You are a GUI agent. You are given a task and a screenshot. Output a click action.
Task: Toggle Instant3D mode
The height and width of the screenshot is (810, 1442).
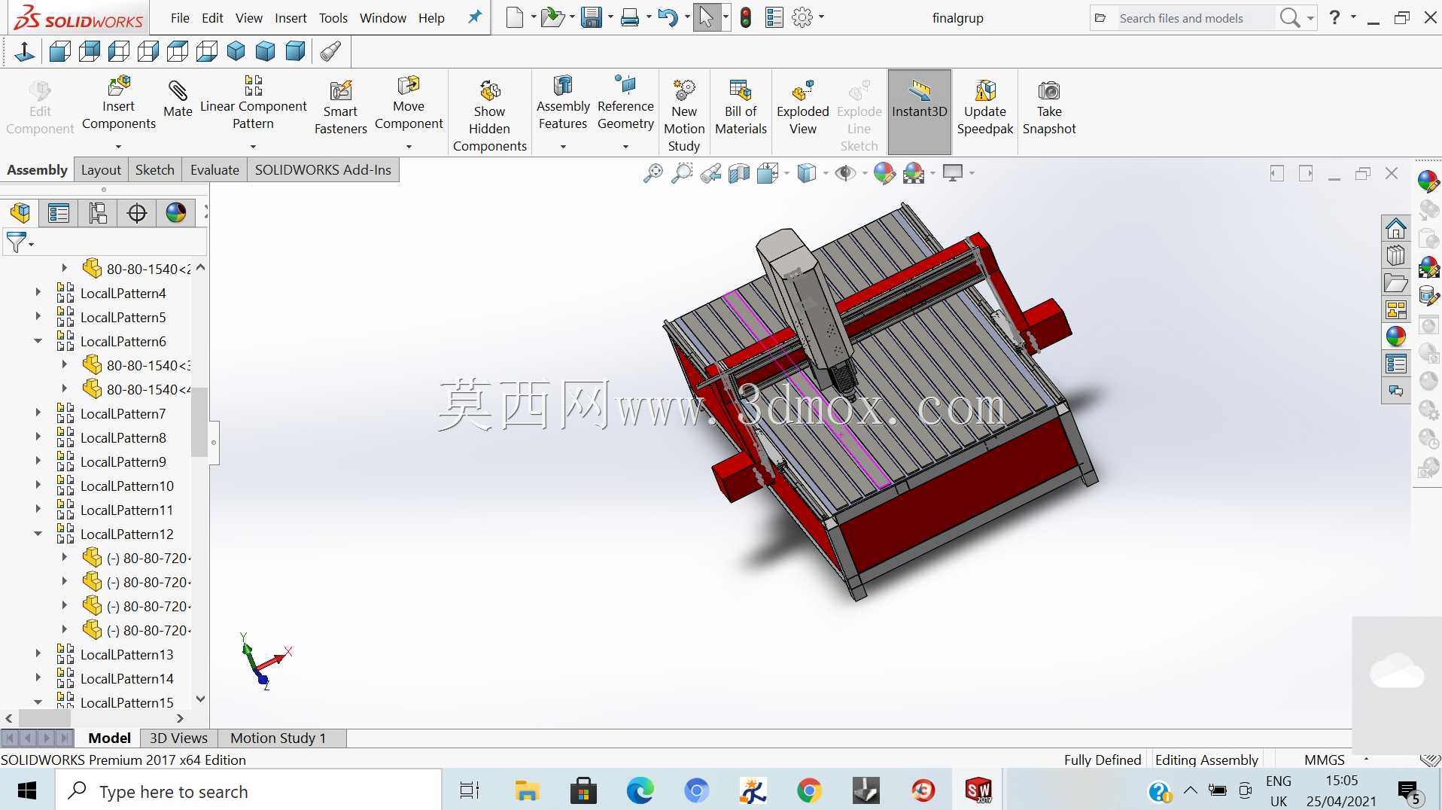(920, 111)
